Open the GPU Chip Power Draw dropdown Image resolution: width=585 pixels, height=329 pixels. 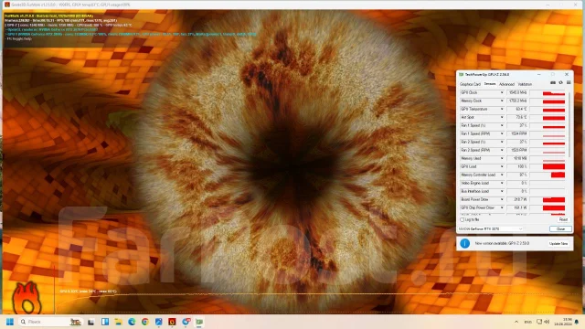coord(502,207)
